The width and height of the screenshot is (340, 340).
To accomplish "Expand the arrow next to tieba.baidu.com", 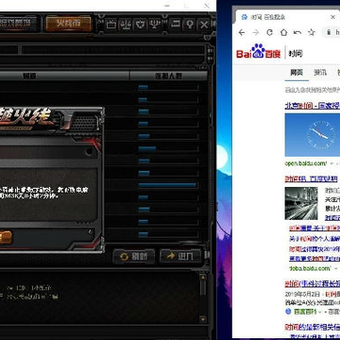I will (x=335, y=268).
